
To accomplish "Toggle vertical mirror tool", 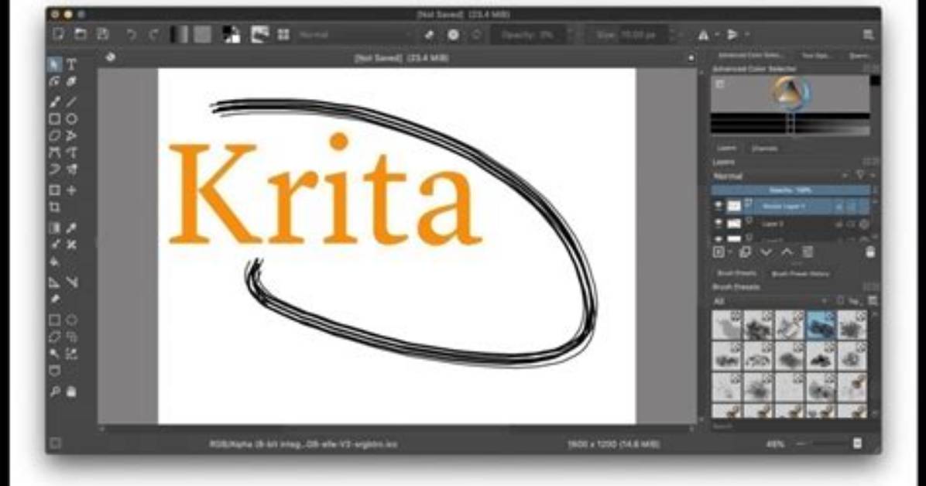I will point(732,35).
